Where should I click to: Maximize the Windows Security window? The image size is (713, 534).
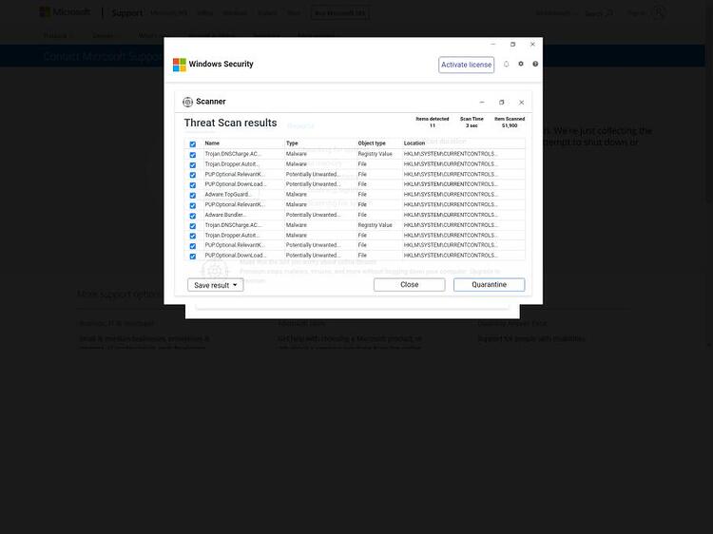[x=512, y=44]
